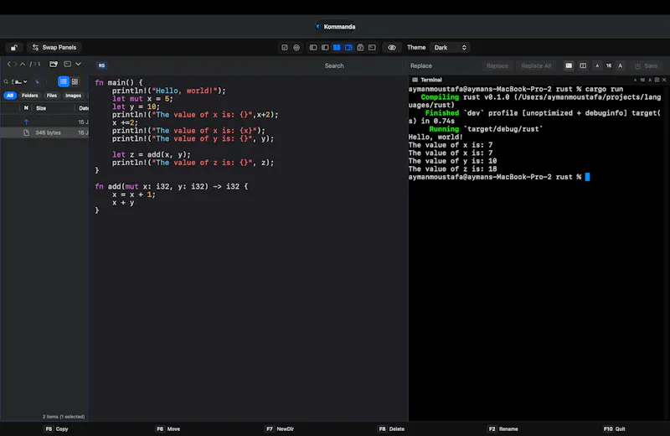The width and height of the screenshot is (670, 436).
Task: Click the 'let z = add(x, y);' line
Action: [152, 154]
